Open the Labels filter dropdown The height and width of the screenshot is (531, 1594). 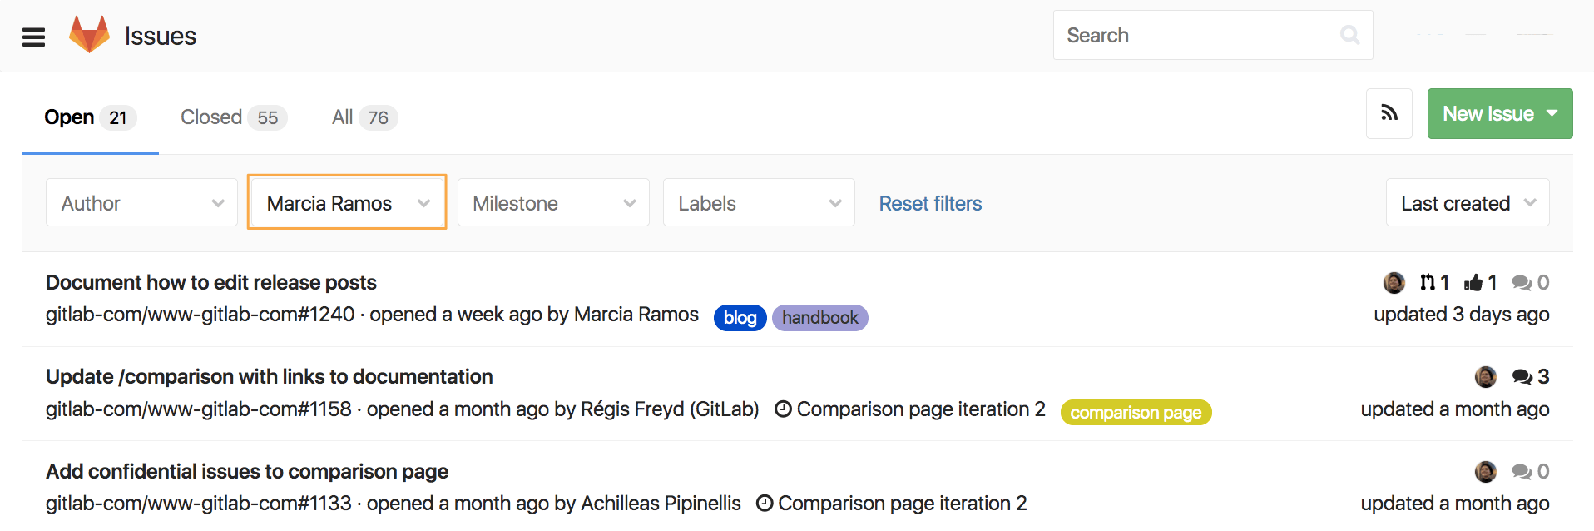click(x=759, y=203)
